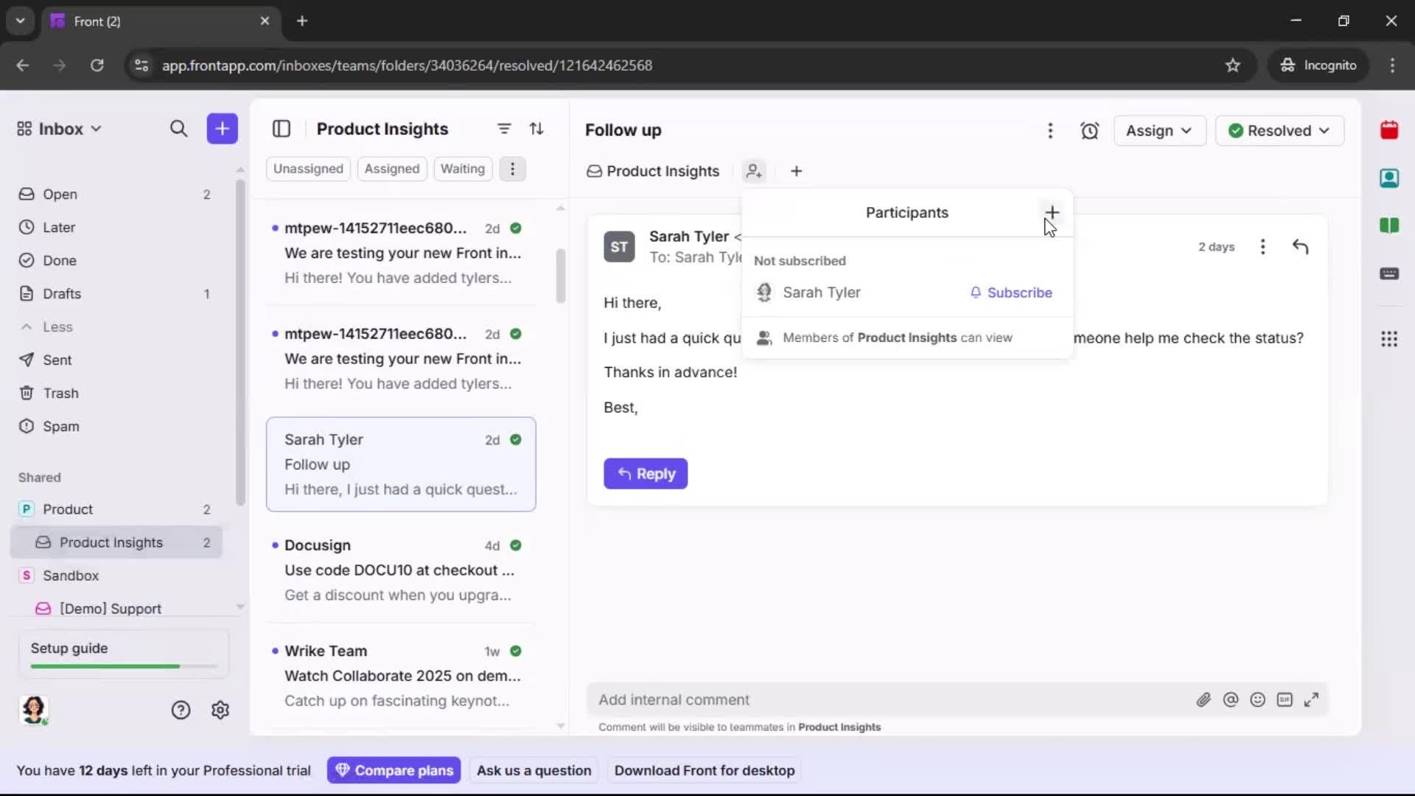Image resolution: width=1415 pixels, height=796 pixels.
Task: Open the snooze alarm clock icon
Action: coord(1090,130)
